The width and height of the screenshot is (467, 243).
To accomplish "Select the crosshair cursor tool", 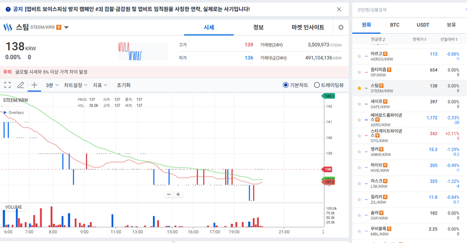I will pos(34,85).
